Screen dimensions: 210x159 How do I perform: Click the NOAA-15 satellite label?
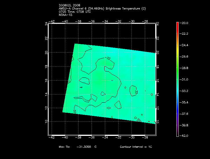(66, 15)
